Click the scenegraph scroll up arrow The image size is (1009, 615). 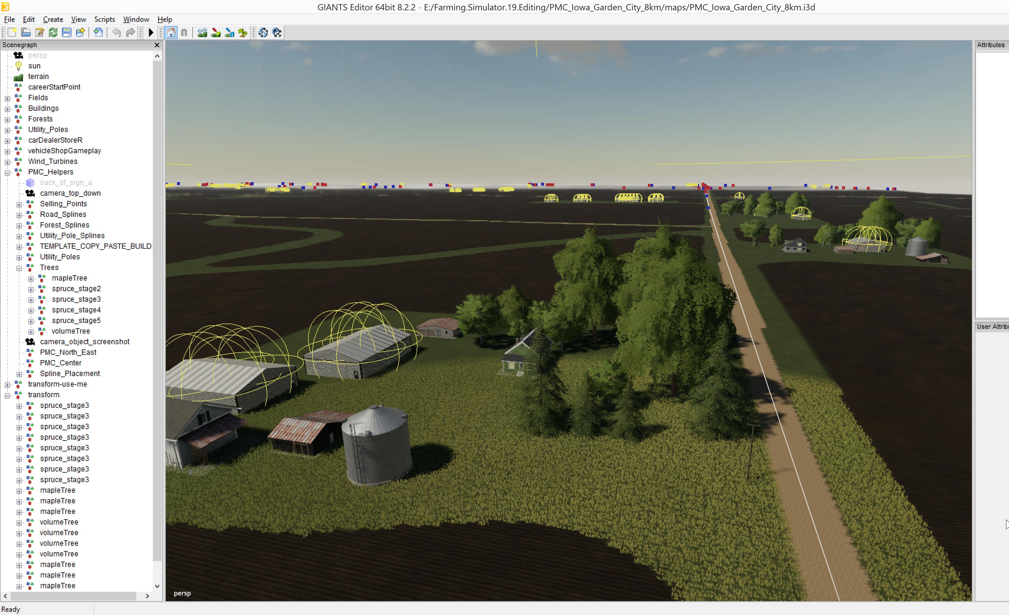click(157, 56)
